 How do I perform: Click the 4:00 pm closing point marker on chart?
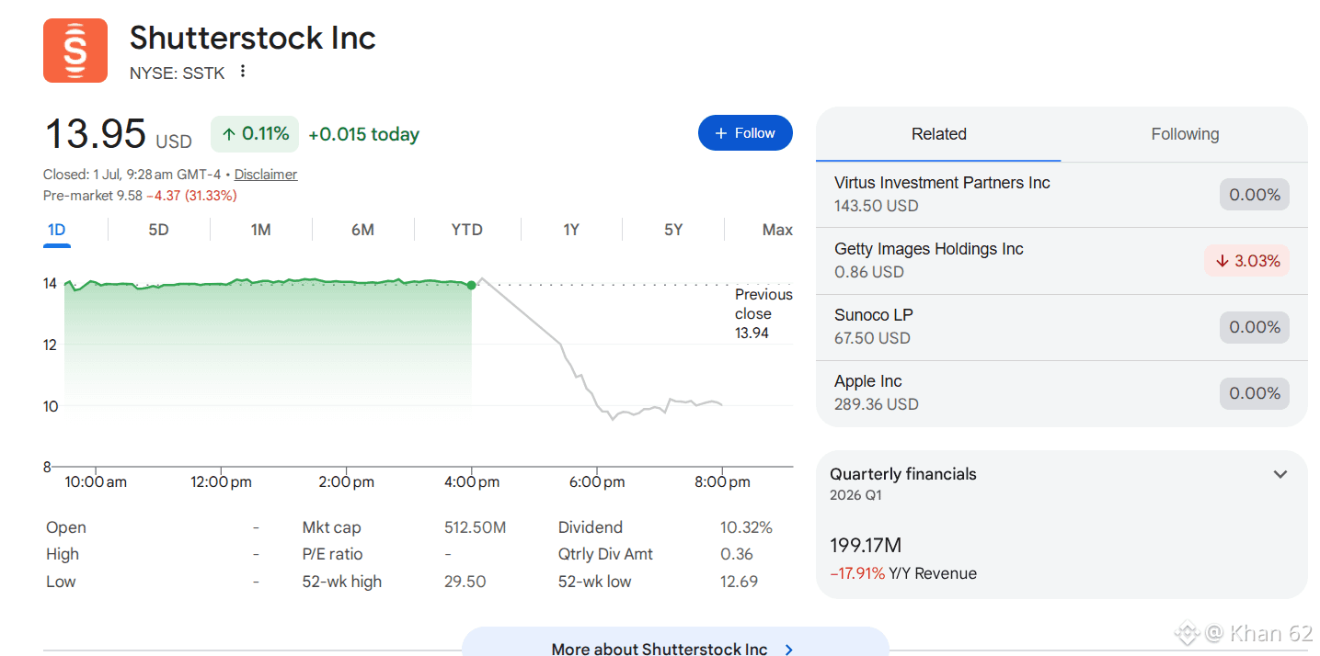point(472,286)
